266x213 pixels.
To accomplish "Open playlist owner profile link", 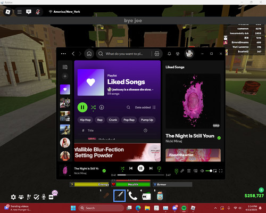I will (x=131, y=89).
